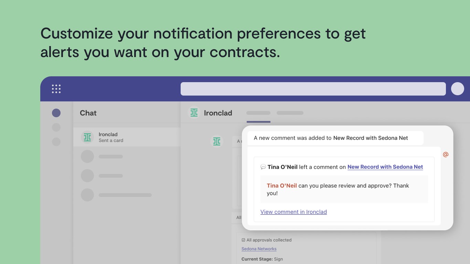This screenshot has width=470, height=264.
Task: Open the Sedona Networks link
Action: point(259,249)
